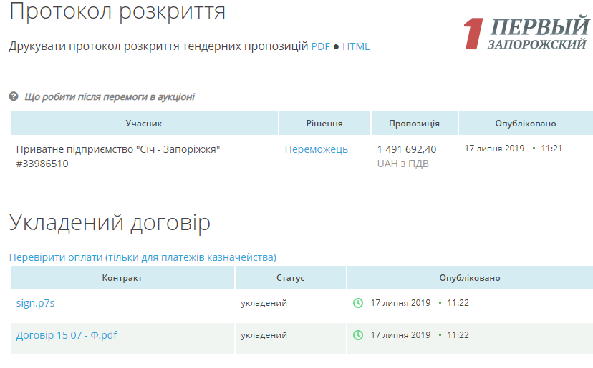Screen dimensions: 593x368
Task: Open the HTML version of the protocol
Action: (356, 46)
